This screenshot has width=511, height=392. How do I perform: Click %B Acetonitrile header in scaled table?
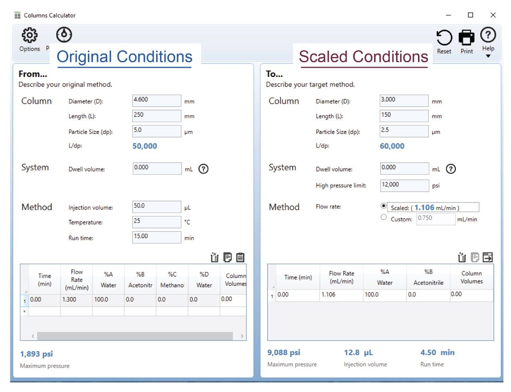pos(428,277)
